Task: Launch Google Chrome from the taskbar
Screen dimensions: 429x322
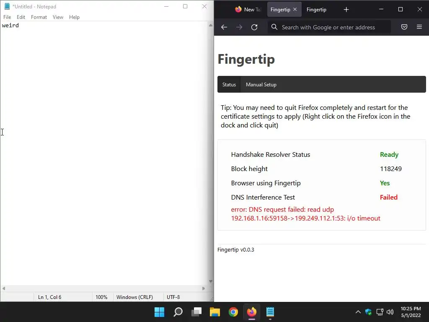Action: (233, 312)
